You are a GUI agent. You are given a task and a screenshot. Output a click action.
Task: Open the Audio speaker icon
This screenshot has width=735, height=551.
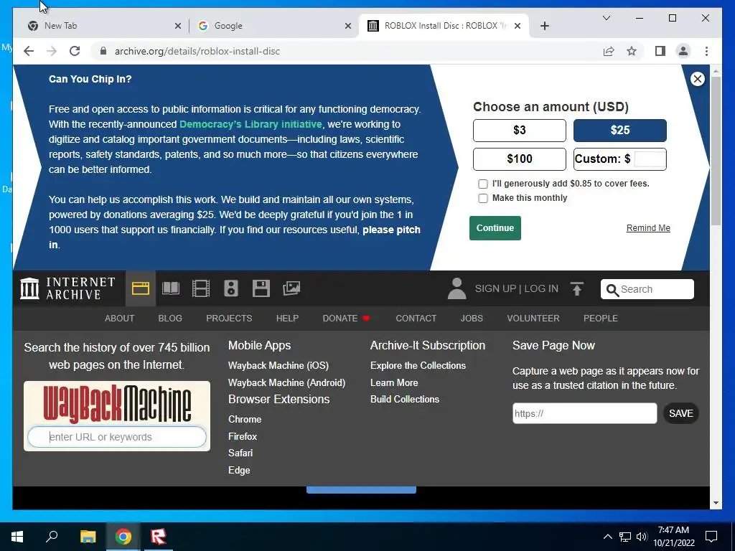pos(231,288)
